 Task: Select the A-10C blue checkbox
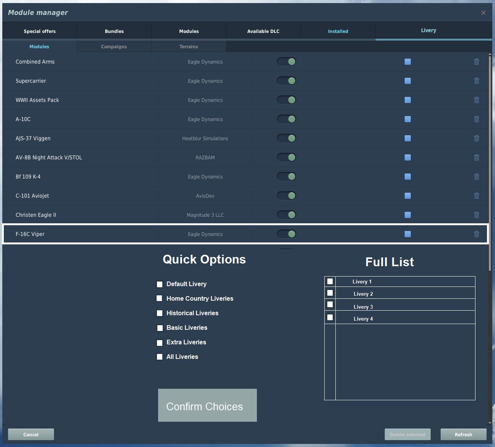pyautogui.click(x=408, y=119)
